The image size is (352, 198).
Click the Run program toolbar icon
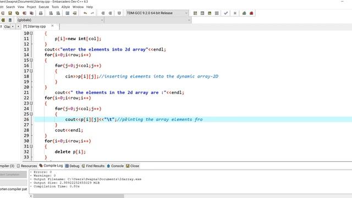coord(202,13)
